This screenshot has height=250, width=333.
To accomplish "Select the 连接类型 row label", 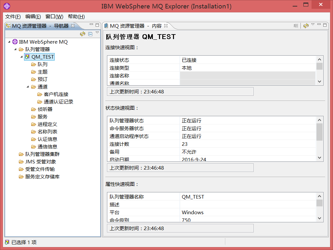I will (x=119, y=68).
